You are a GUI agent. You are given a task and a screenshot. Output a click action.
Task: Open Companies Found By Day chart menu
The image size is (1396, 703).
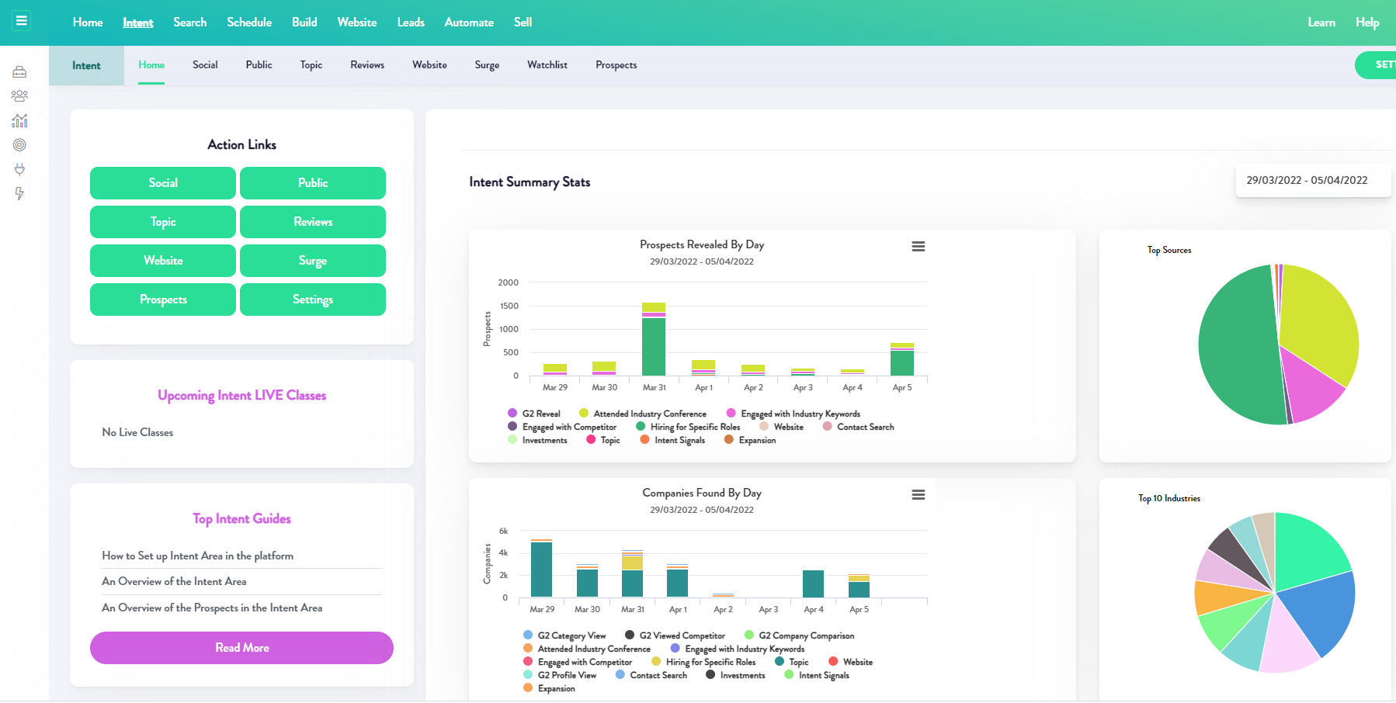click(x=918, y=495)
